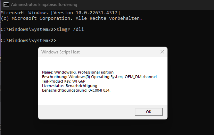Click the Lizenzstatus: Benachrichtigung line
Viewport: 214px width, 135px height.
pos(69,86)
